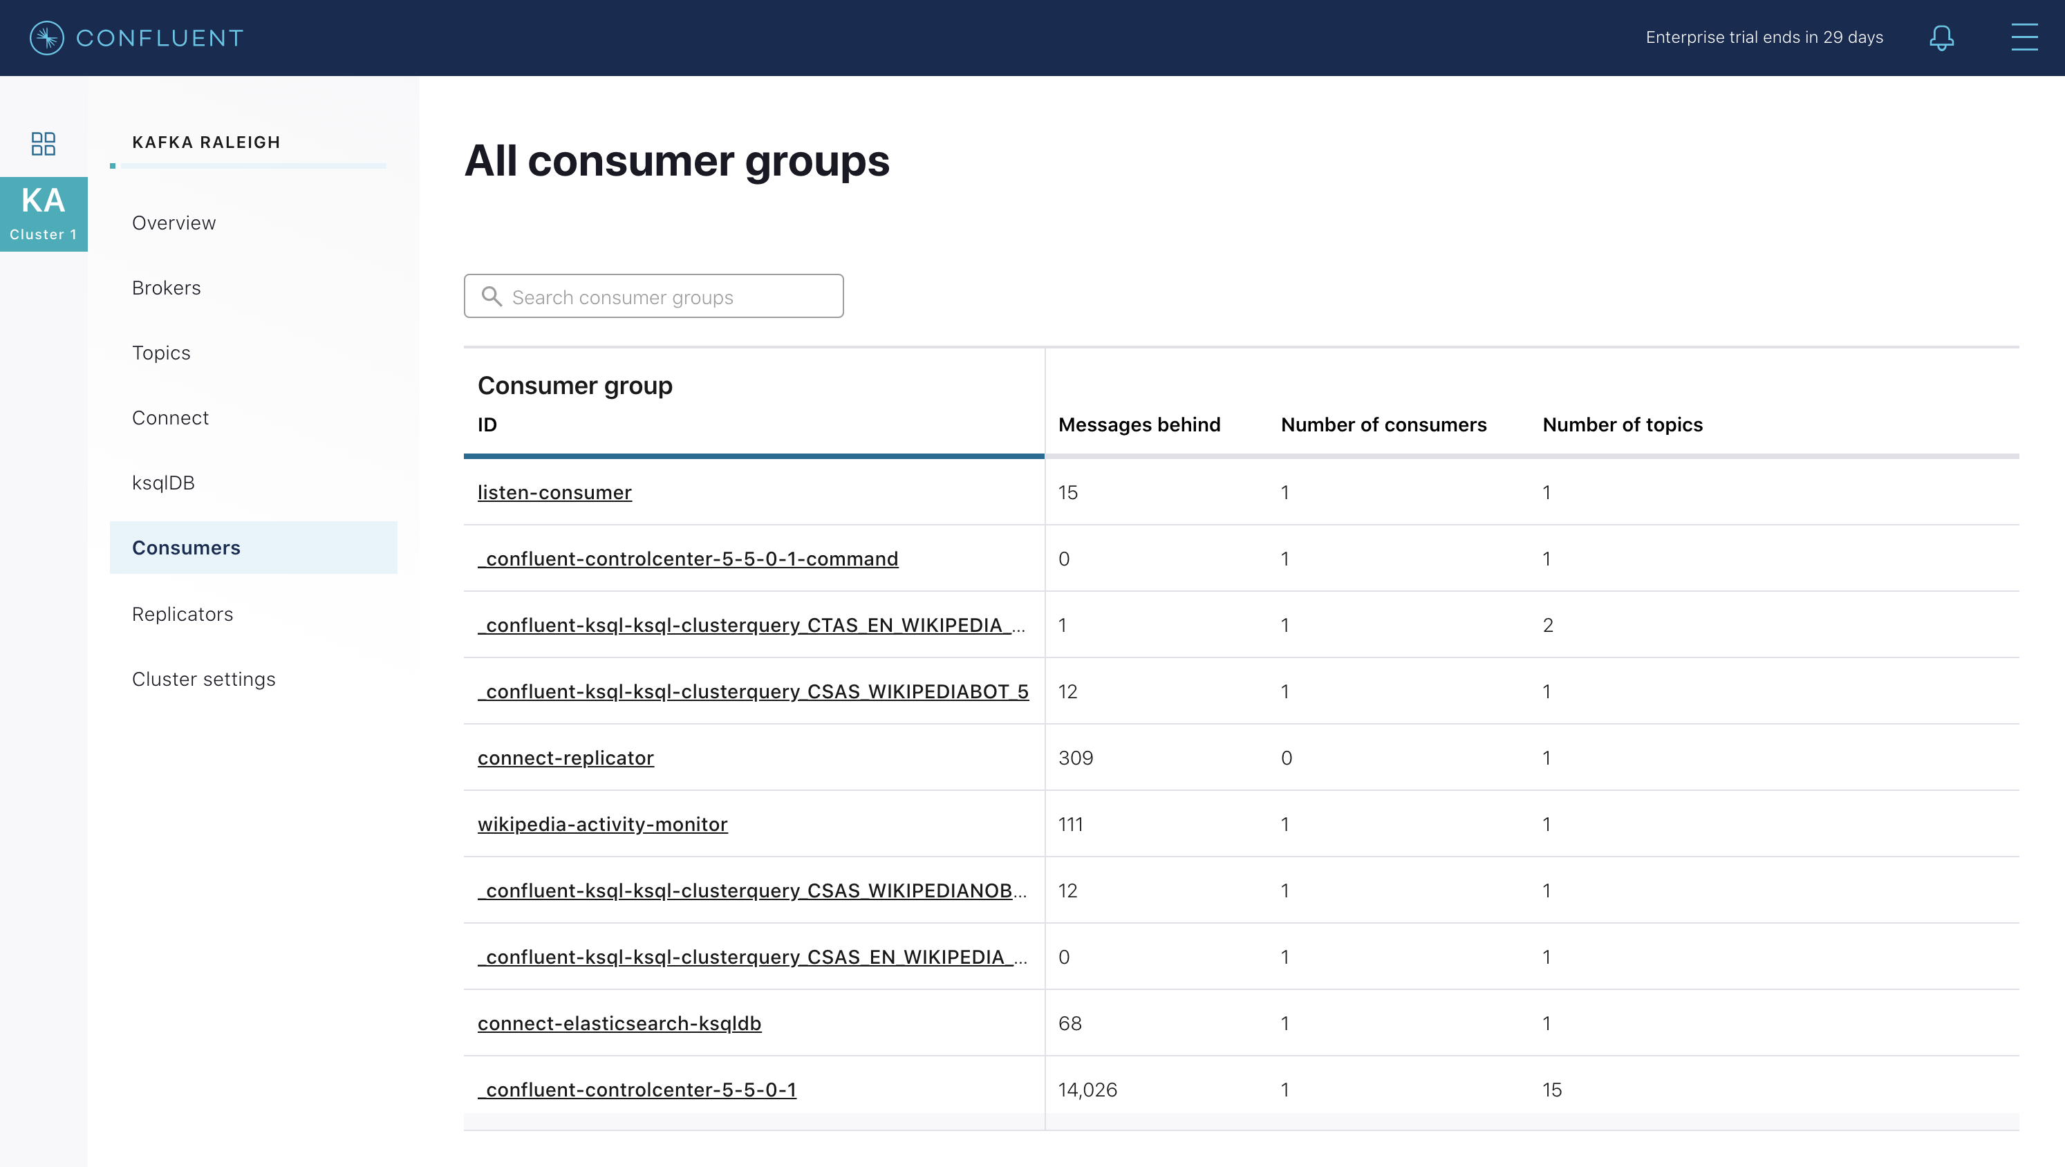This screenshot has height=1167, width=2065.
Task: Open connect-replicator consumer group
Action: coord(566,758)
